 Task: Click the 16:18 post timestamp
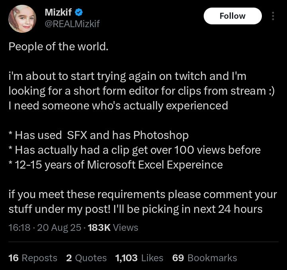click(x=19, y=228)
